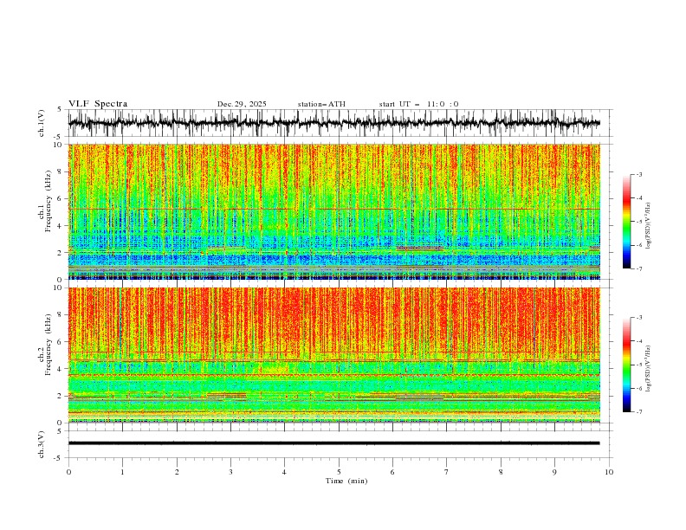Screen dimensions: 686x530
Task: Click the "-7" label on the ch.1 colorbar
Action: click(x=638, y=268)
